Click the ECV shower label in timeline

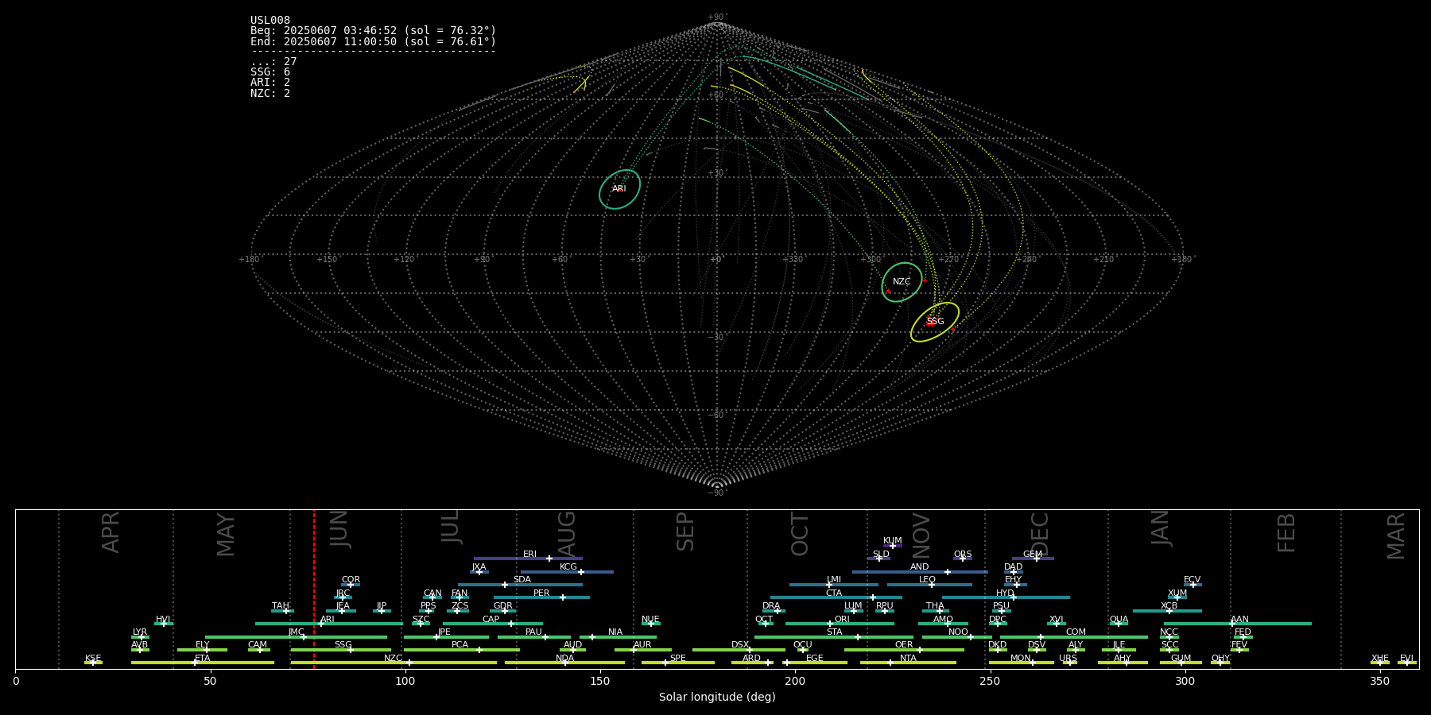pyautogui.click(x=1192, y=580)
